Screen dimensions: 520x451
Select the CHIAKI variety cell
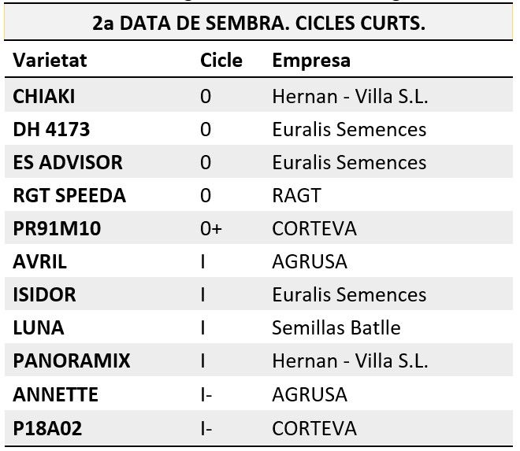pos(44,97)
